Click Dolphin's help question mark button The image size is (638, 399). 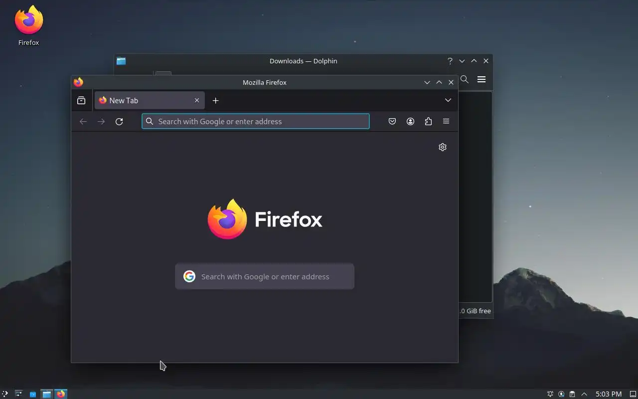pos(450,61)
